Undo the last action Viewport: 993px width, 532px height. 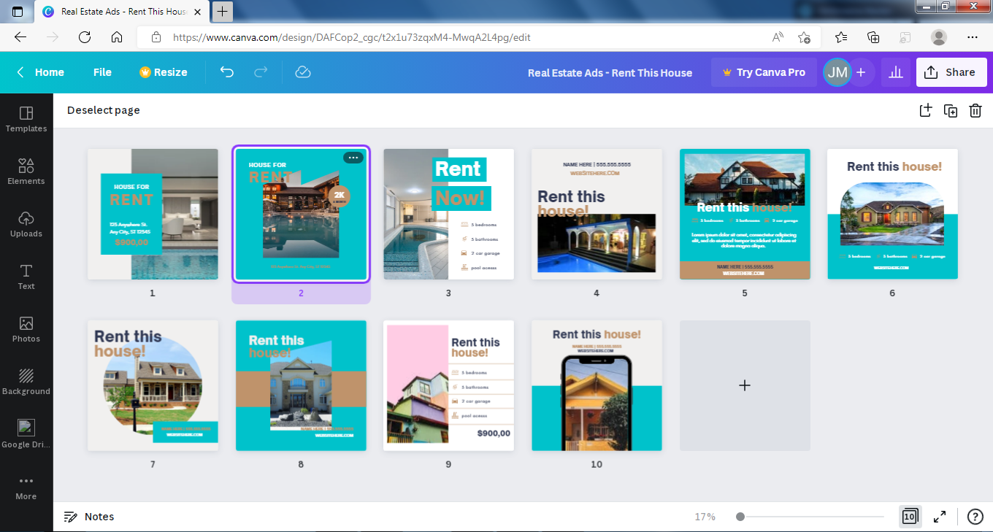pyautogui.click(x=227, y=72)
